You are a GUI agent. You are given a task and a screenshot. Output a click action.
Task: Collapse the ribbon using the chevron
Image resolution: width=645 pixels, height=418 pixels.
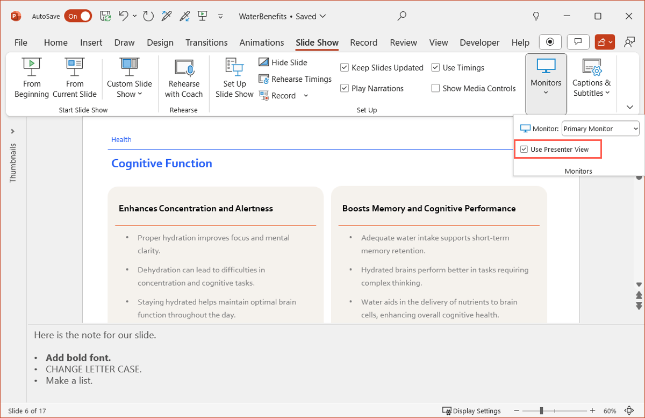click(630, 107)
